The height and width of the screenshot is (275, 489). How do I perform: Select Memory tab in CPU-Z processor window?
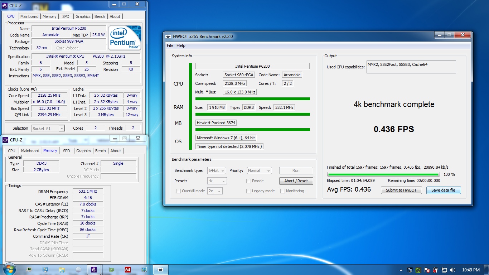pyautogui.click(x=49, y=16)
